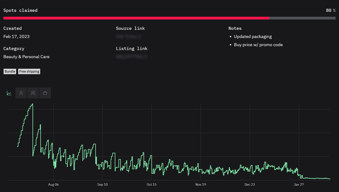Click the Source link heading
Image resolution: width=339 pixels, height=192 pixels.
click(x=130, y=28)
